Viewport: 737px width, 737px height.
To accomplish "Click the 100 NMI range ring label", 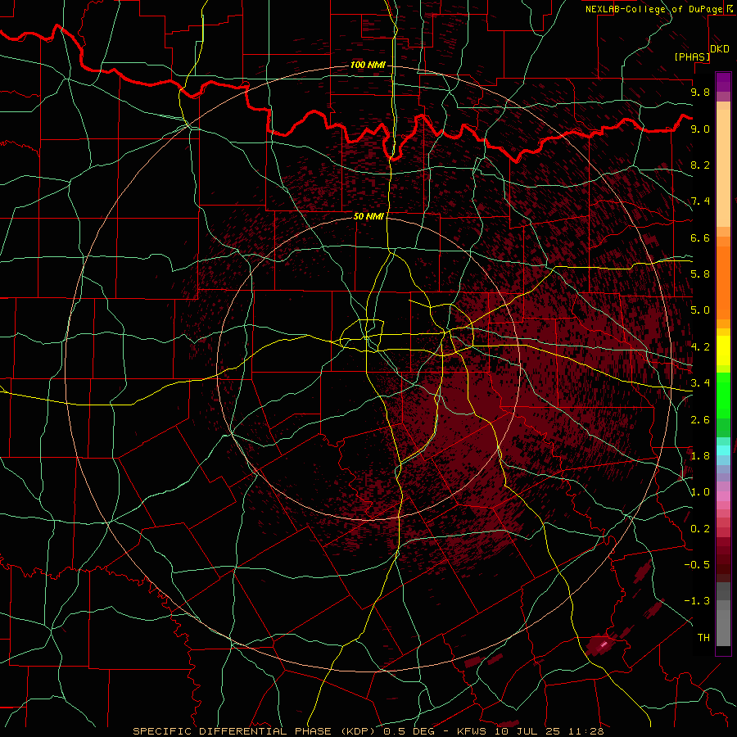I will 368,65.
